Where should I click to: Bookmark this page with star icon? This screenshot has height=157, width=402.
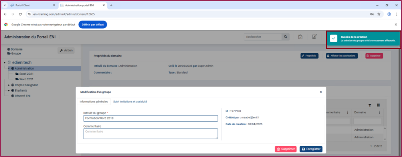(x=379, y=14)
